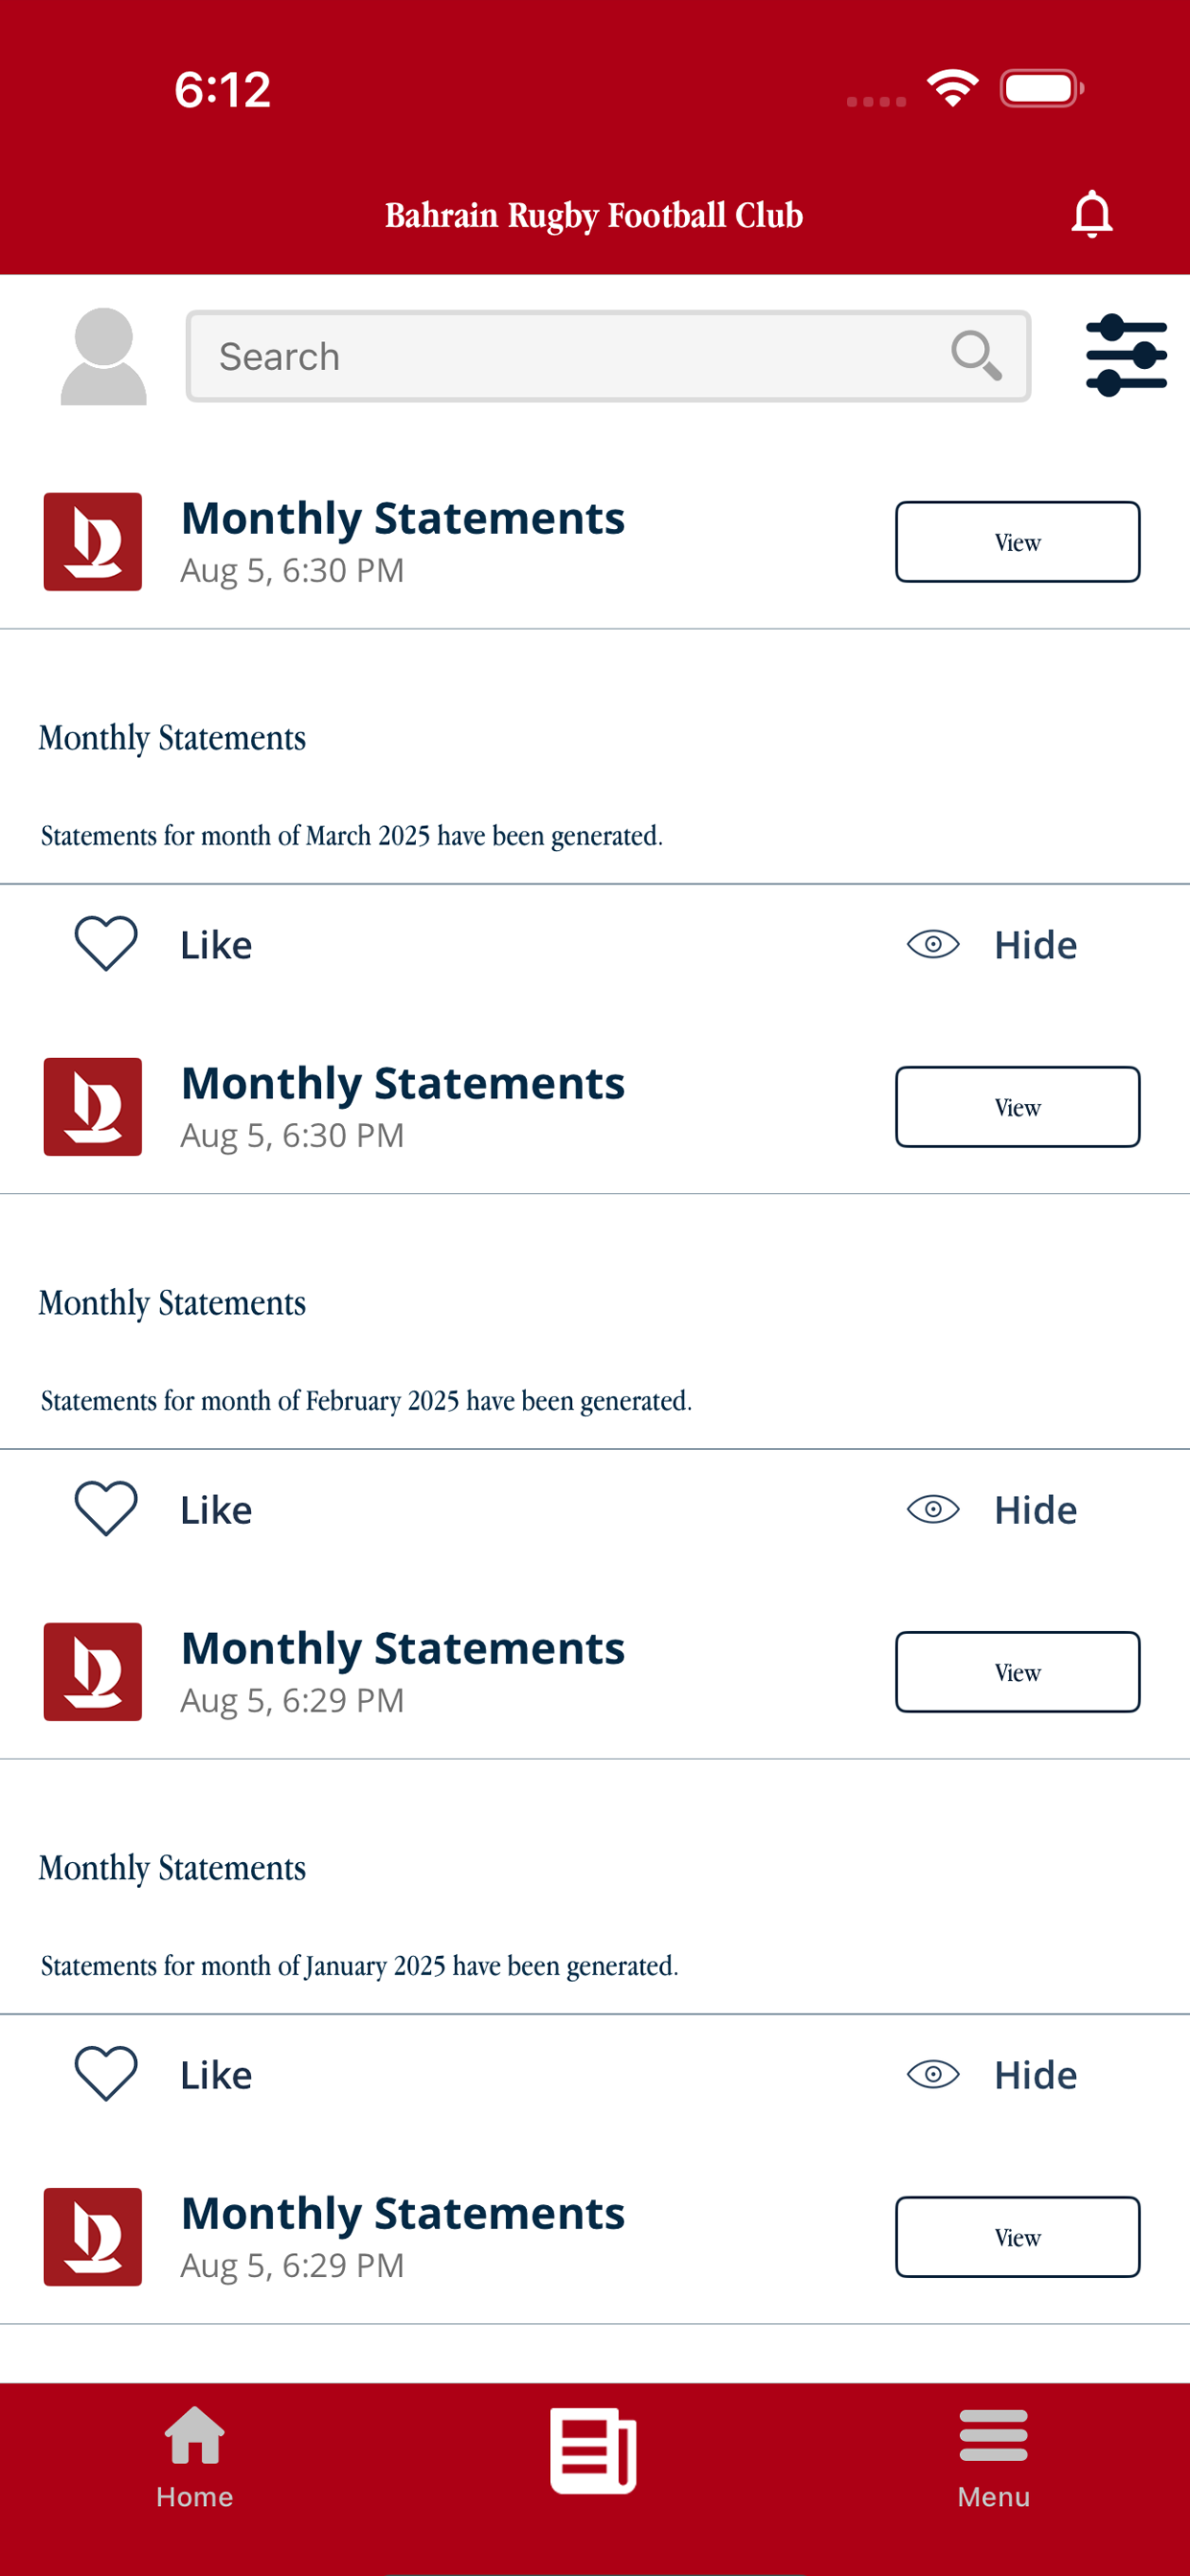
Task: Open the news feed tab icon
Action: [593, 2450]
